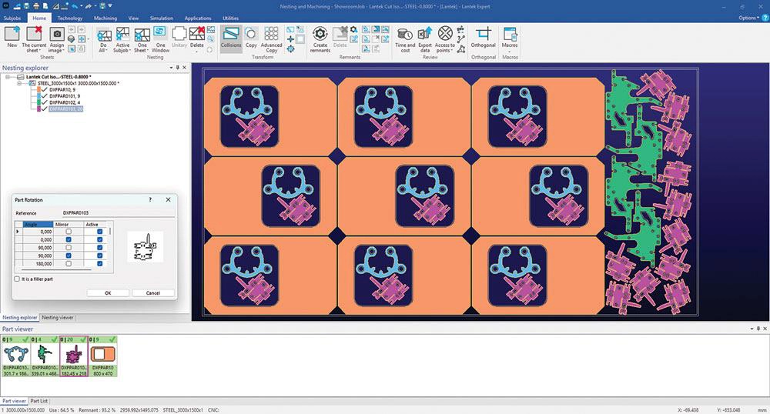Switch to the Technology ribbon tab
The width and height of the screenshot is (770, 414).
point(70,18)
